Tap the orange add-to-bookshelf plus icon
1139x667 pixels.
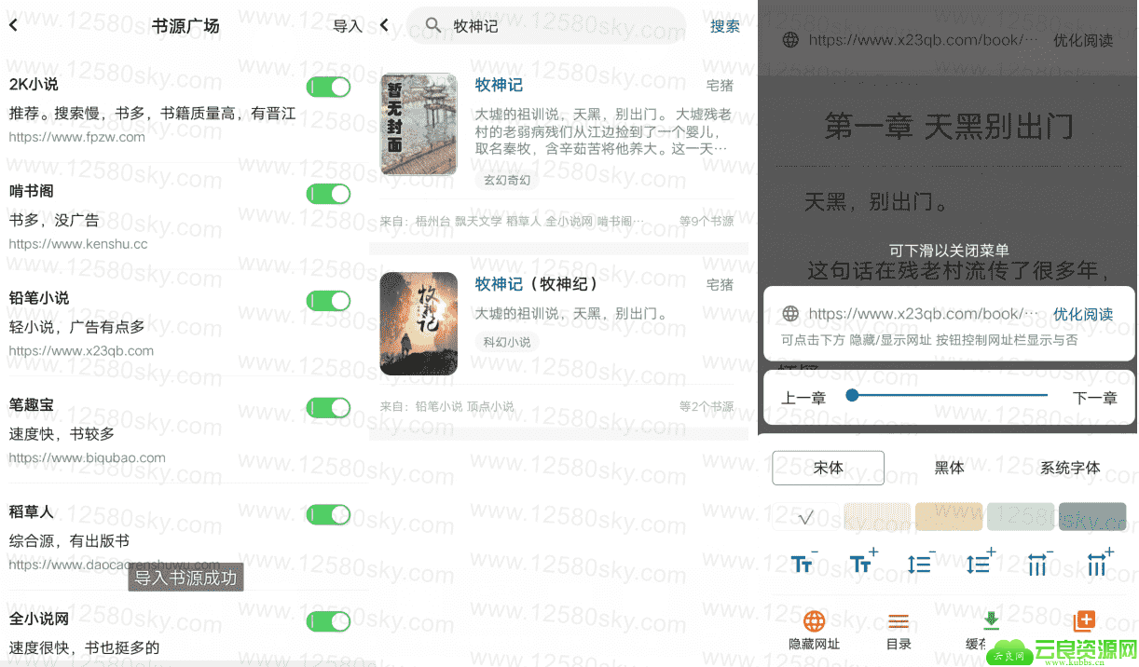(x=1083, y=621)
